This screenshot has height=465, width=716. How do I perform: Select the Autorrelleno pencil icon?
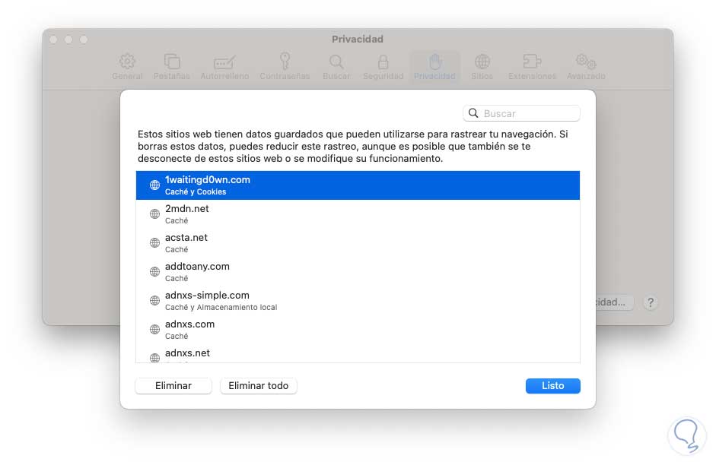tap(224, 62)
